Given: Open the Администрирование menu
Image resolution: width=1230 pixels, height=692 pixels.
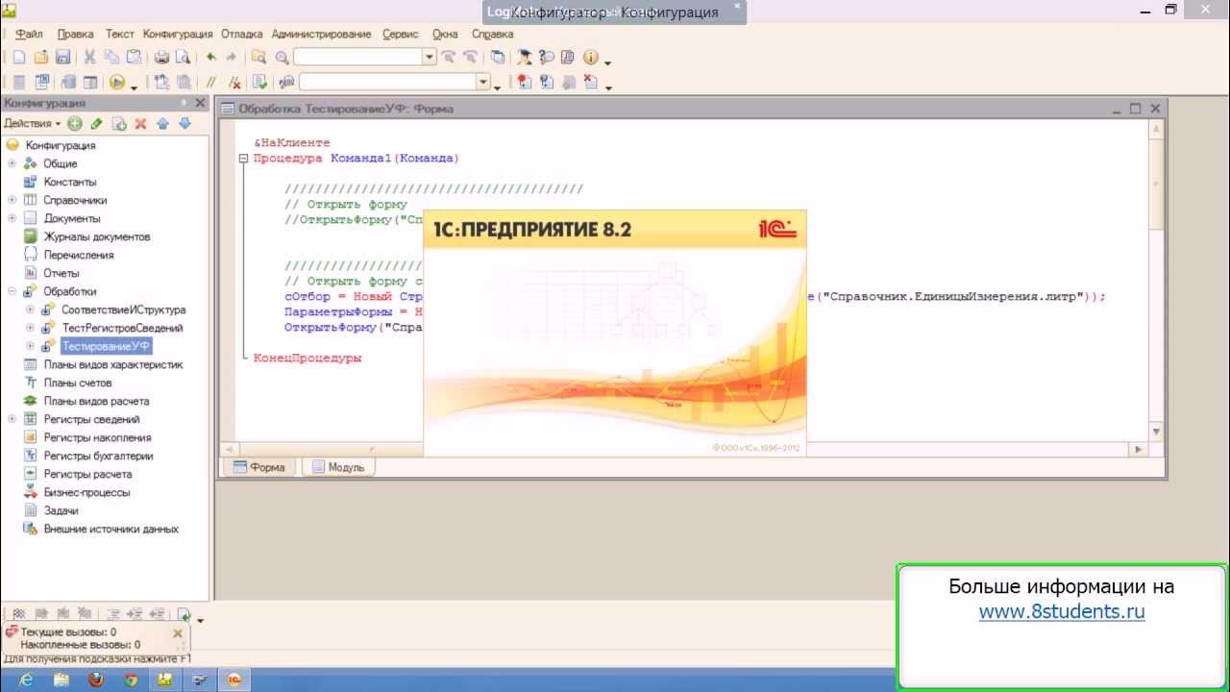Looking at the screenshot, I should click(321, 34).
